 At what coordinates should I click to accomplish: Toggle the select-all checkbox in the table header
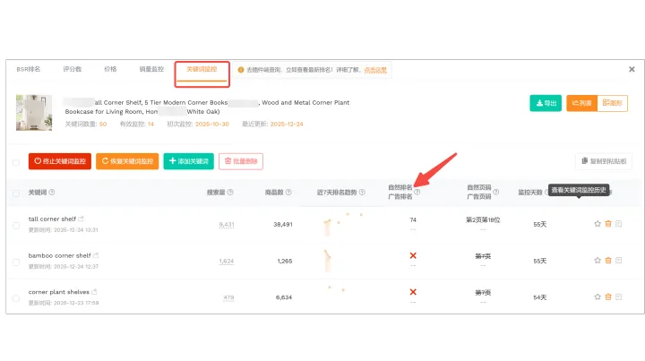pyautogui.click(x=16, y=193)
